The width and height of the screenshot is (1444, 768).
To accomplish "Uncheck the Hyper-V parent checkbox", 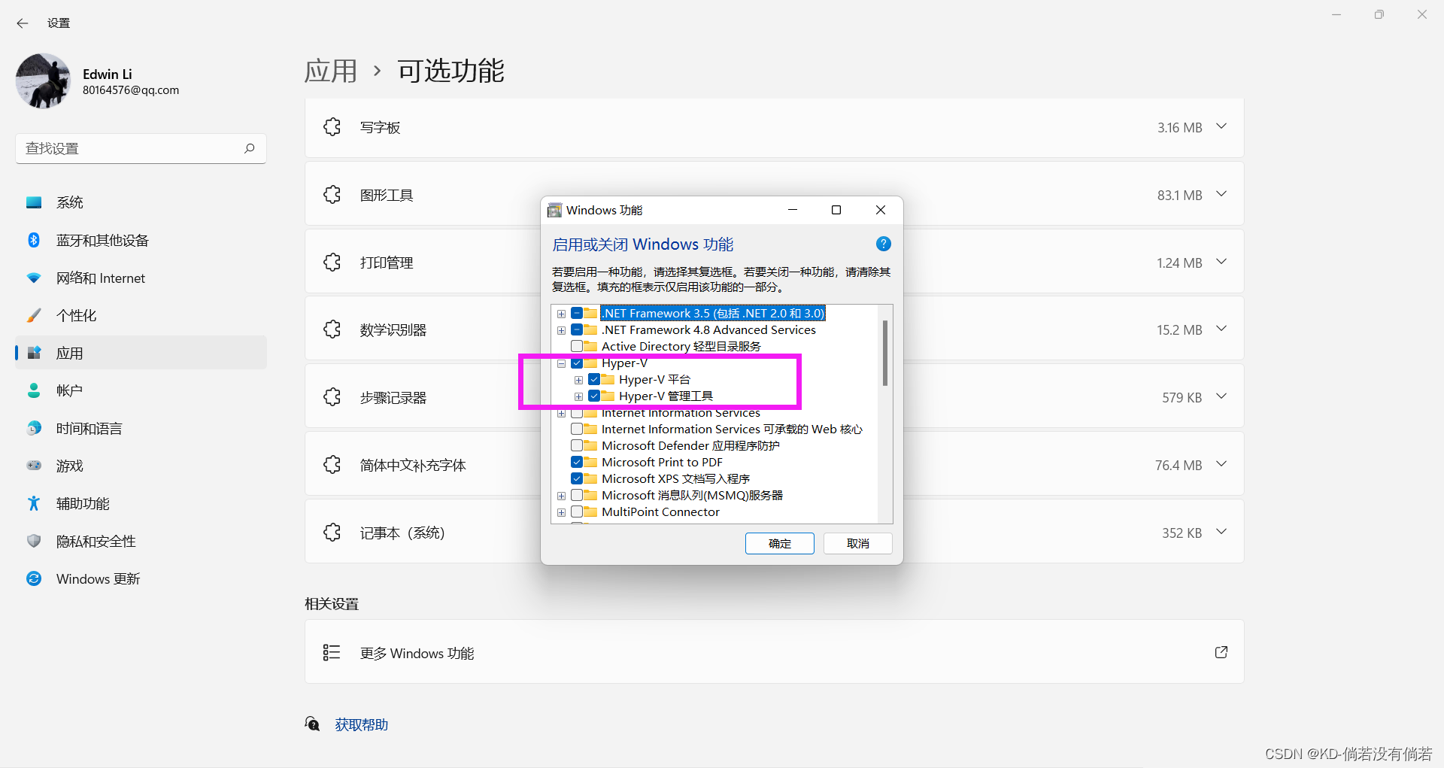I will (x=577, y=363).
